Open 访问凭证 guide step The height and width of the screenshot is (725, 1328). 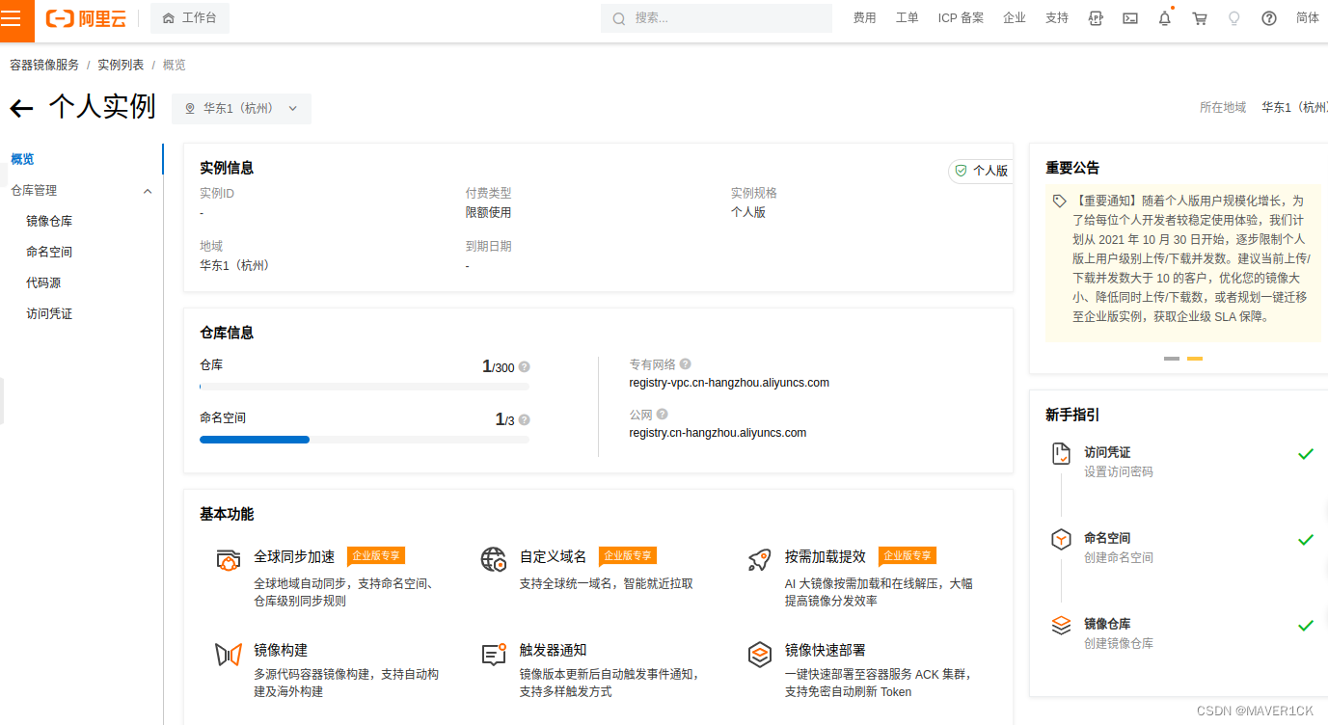(1107, 452)
